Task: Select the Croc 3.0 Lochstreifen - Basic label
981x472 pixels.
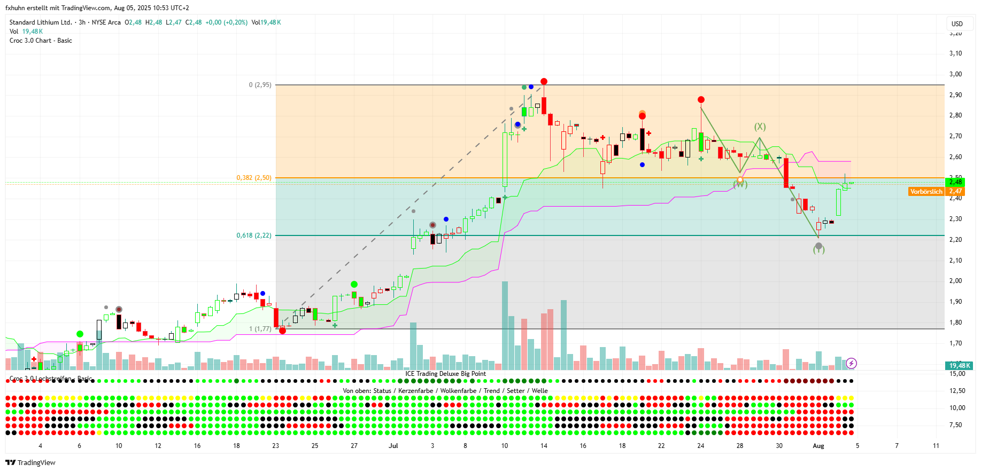Action: pyautogui.click(x=51, y=379)
